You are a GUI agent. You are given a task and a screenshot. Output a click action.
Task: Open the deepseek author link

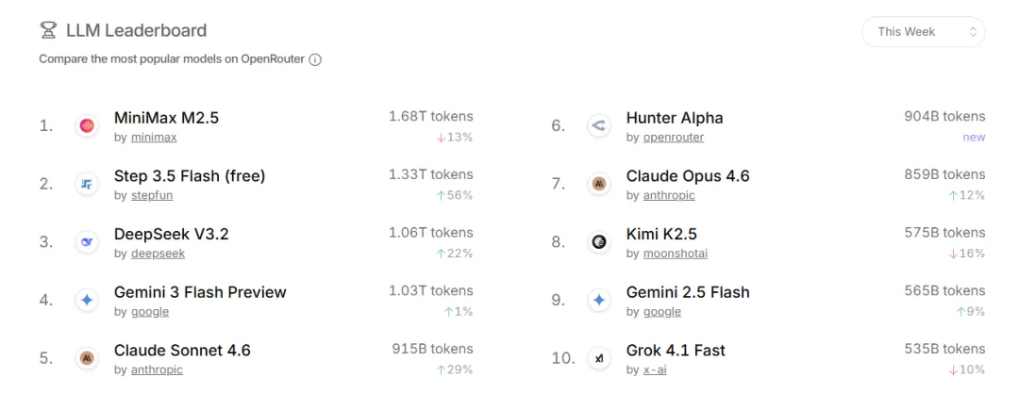pyautogui.click(x=158, y=254)
